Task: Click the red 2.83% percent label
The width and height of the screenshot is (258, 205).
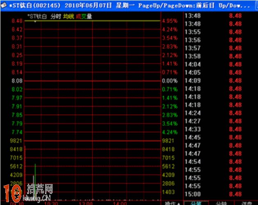Action: pyautogui.click(x=170, y=47)
